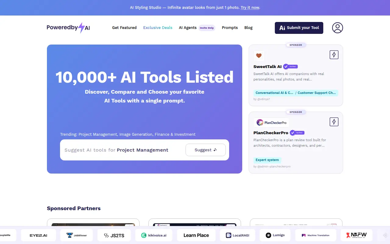Open NSFW Generator partner logo in bottom strip
This screenshot has height=244, width=390.
356,235
